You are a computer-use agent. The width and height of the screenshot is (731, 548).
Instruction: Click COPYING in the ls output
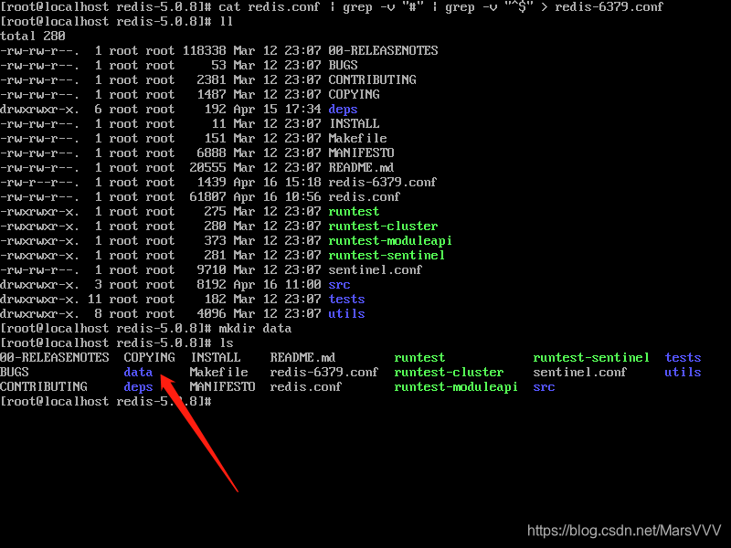click(149, 357)
